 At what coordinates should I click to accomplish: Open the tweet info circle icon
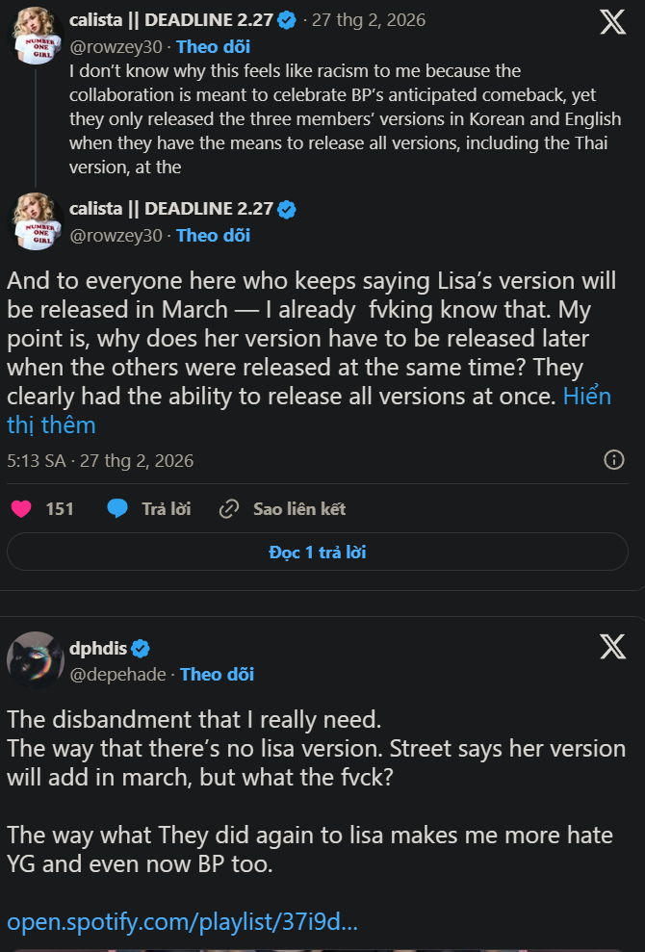coord(613,459)
